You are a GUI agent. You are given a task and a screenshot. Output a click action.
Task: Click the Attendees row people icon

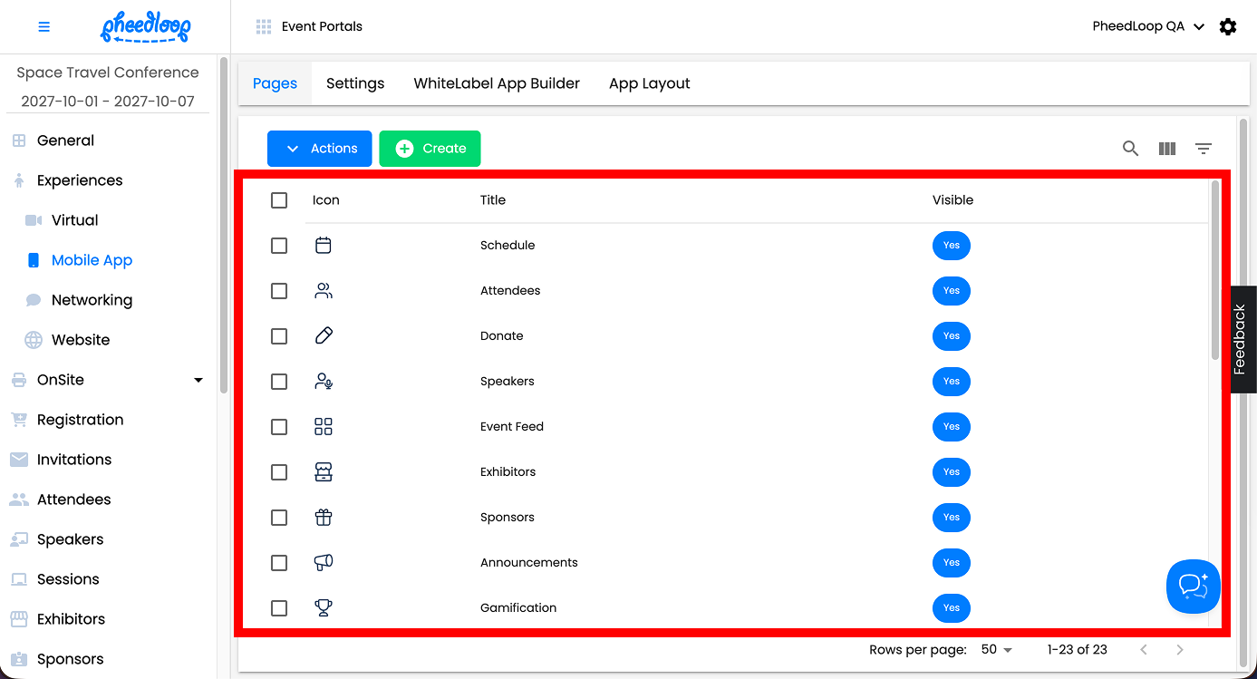(324, 290)
